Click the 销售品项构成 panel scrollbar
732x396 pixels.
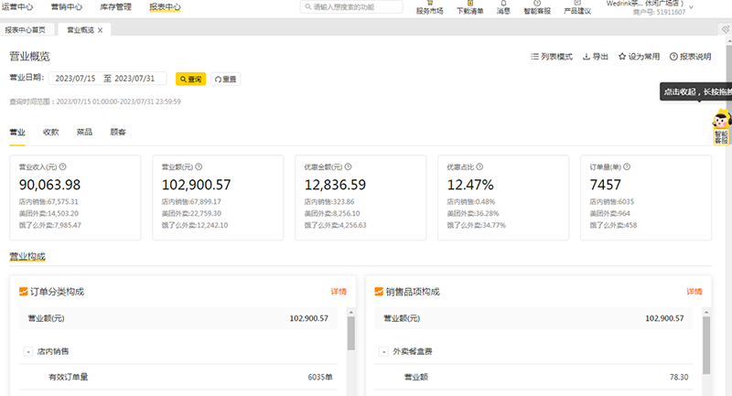tap(706, 345)
